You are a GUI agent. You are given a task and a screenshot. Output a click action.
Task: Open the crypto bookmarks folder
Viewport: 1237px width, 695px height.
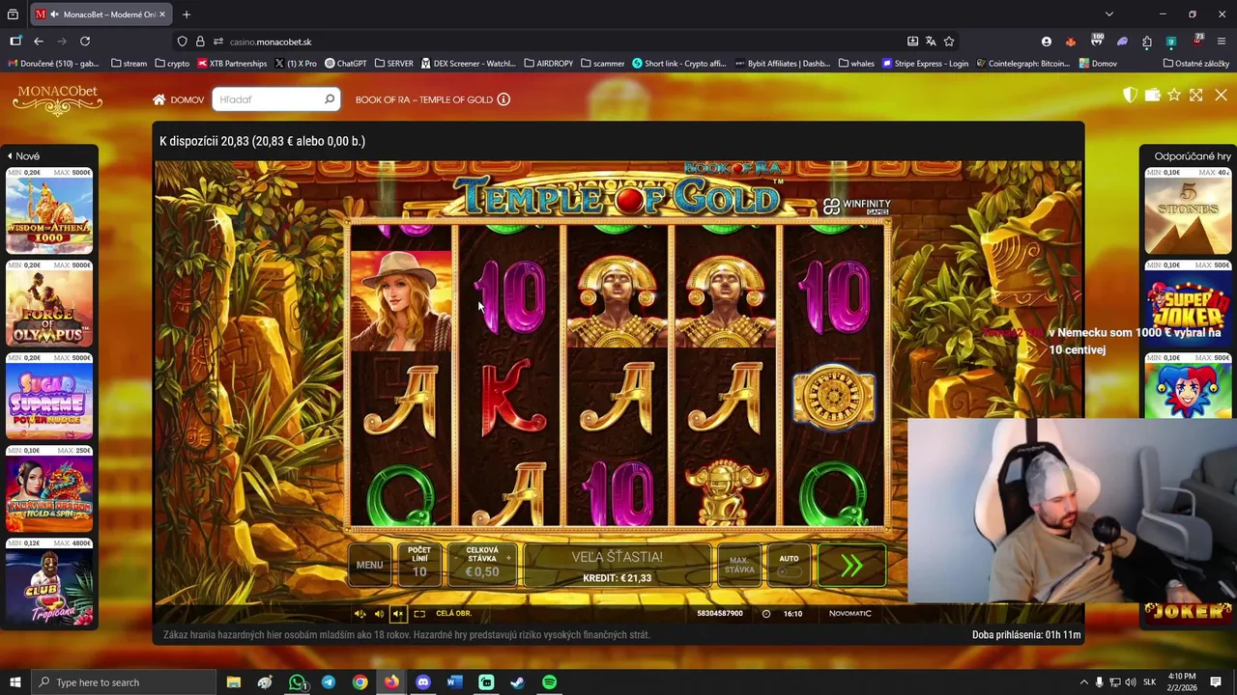172,64
